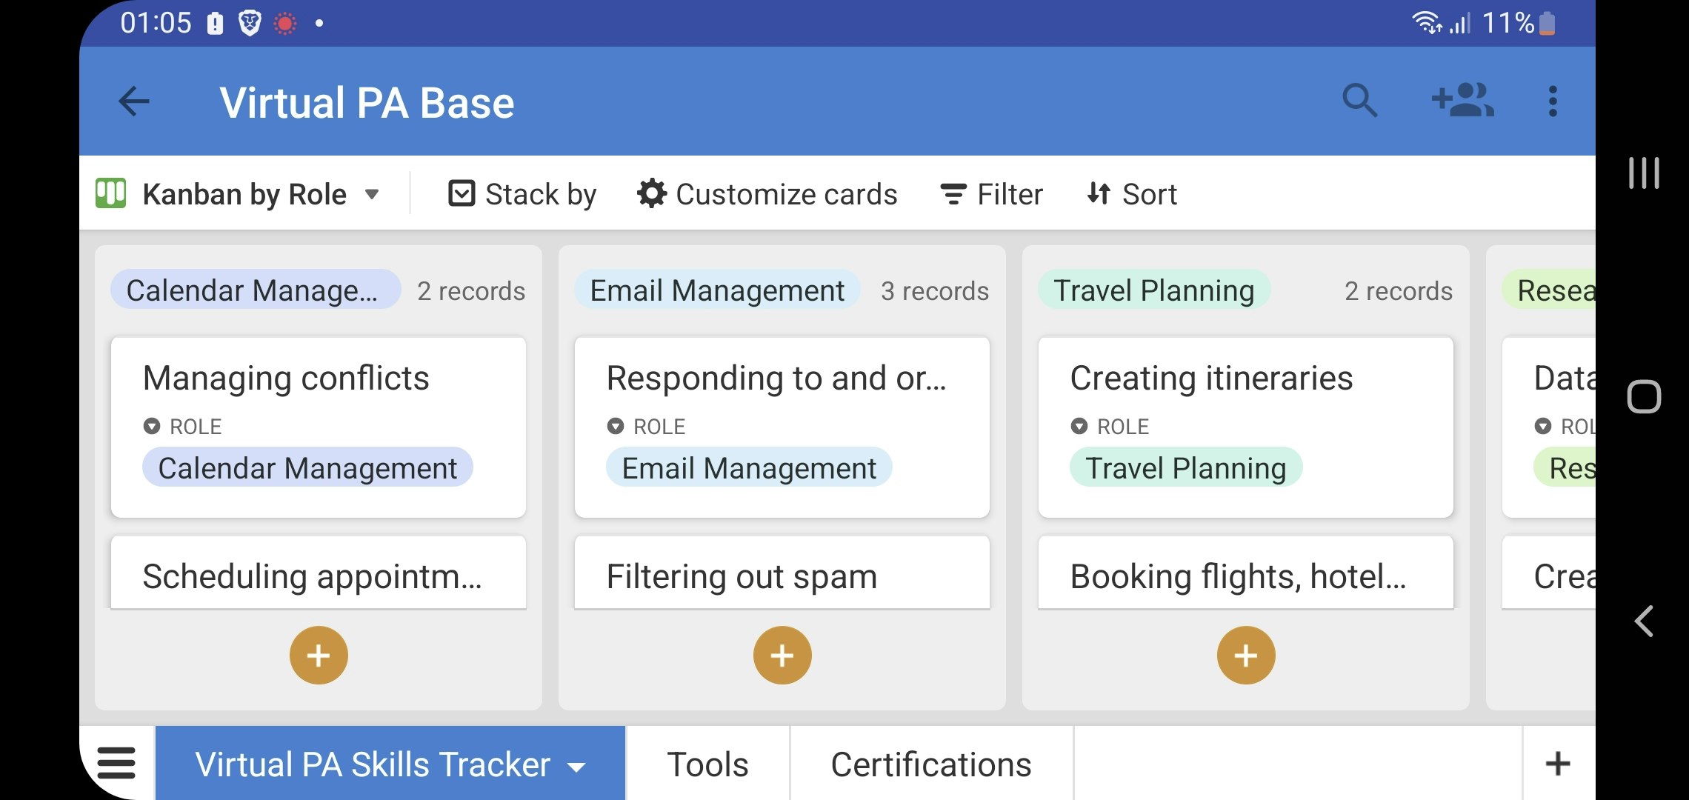Expand the Kanban by Role view dropdown
The width and height of the screenshot is (1689, 800).
pyautogui.click(x=372, y=195)
